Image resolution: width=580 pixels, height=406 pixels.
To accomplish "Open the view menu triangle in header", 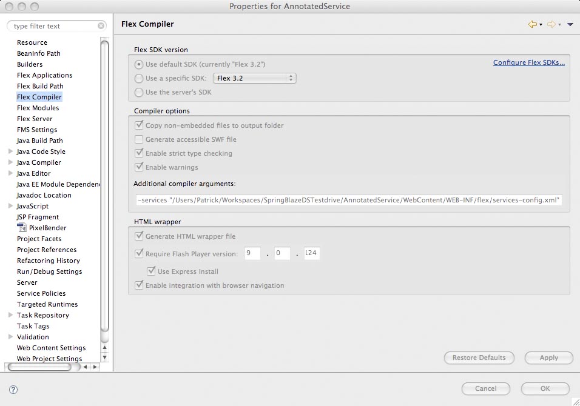I will tap(570, 24).
